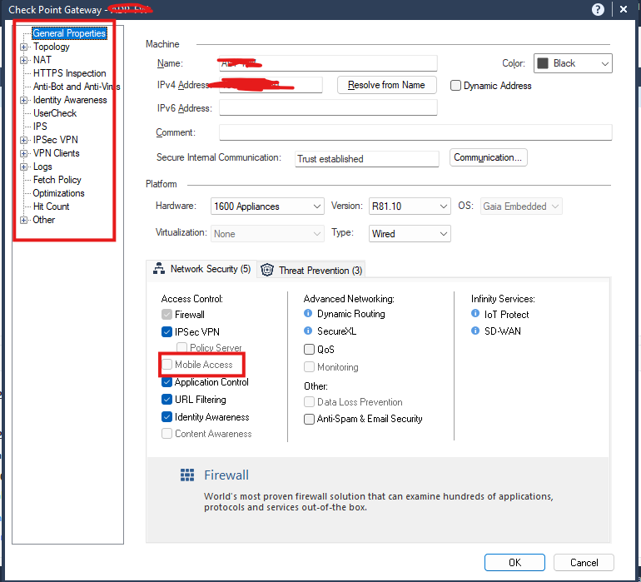Click the Dynamic Routing label
The width and height of the screenshot is (641, 582).
point(351,314)
